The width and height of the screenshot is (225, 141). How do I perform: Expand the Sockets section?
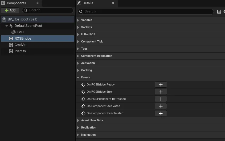coord(78,27)
